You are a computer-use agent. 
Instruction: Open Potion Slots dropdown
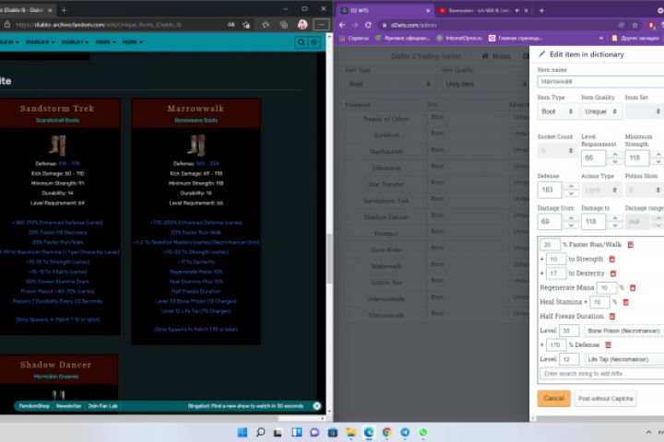(644, 191)
